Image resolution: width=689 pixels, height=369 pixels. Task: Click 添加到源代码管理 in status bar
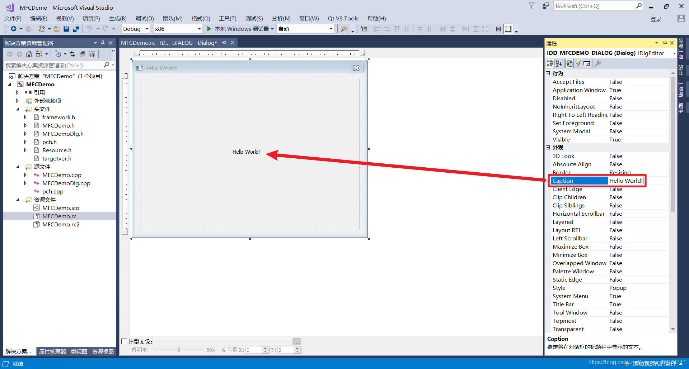tap(655, 364)
